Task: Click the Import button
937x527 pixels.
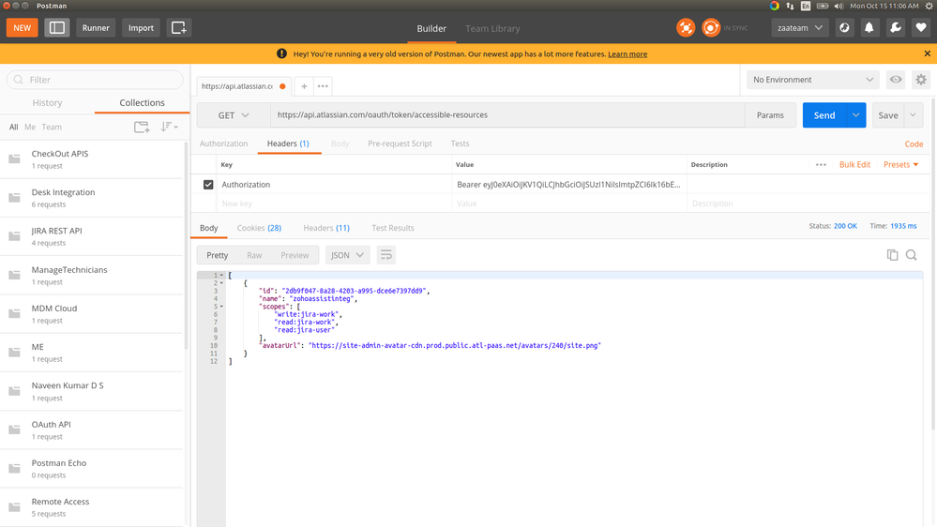Action: click(141, 28)
